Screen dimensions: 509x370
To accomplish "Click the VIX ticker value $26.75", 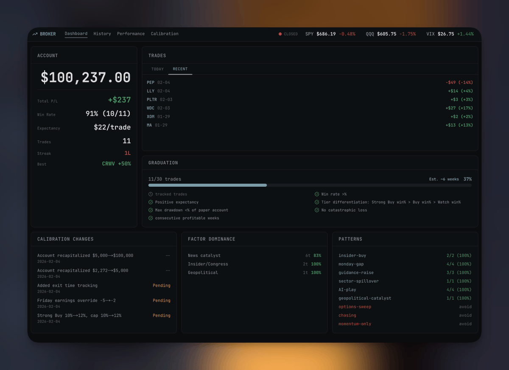I will pos(446,34).
